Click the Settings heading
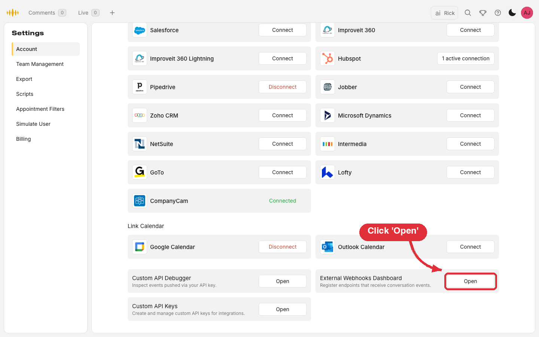Viewport: 539px width, 337px height. (28, 33)
